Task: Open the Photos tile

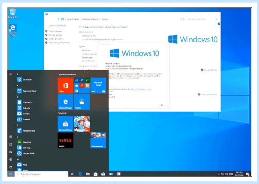Action: (82, 102)
